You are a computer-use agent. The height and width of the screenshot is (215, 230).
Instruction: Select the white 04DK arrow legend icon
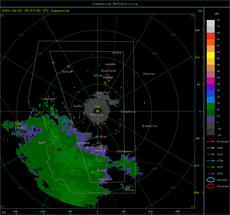pyautogui.click(x=211, y=148)
